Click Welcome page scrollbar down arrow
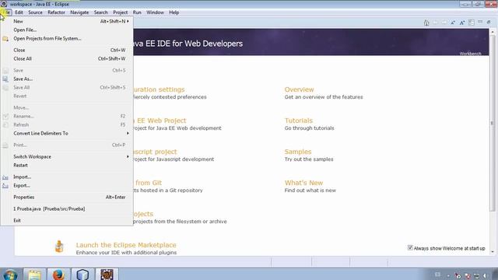 [x=493, y=252]
